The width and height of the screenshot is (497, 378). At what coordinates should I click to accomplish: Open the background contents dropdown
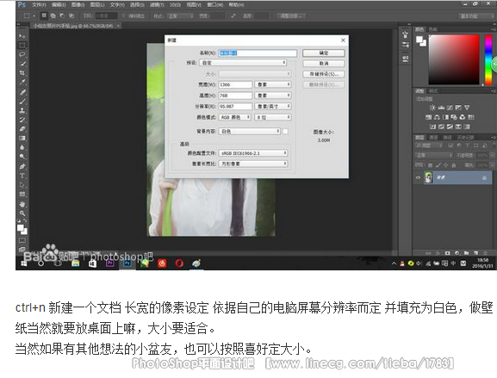tap(250, 131)
